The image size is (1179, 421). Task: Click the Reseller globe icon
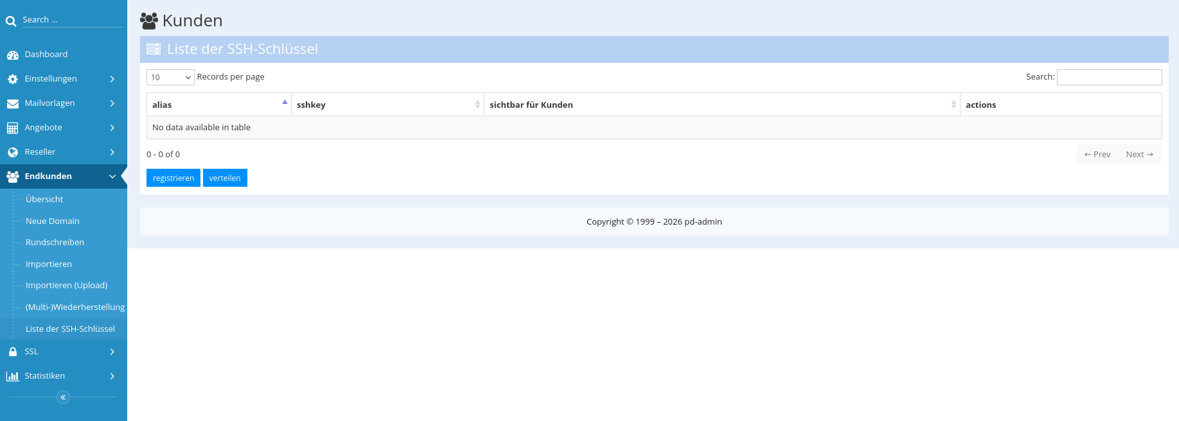[13, 152]
